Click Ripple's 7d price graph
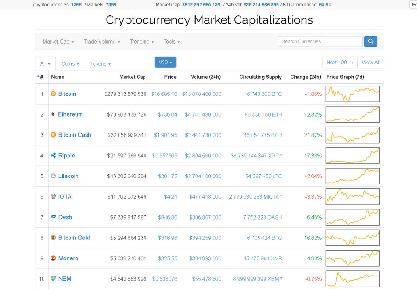The image size is (417, 289). click(x=353, y=156)
